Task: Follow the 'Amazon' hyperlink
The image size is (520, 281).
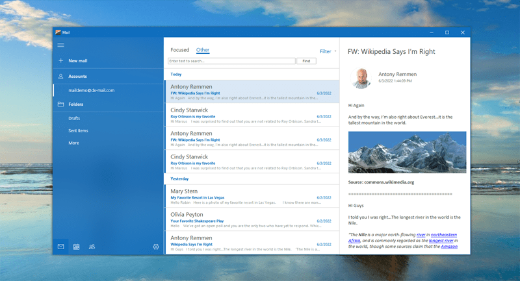Action: click(449, 246)
